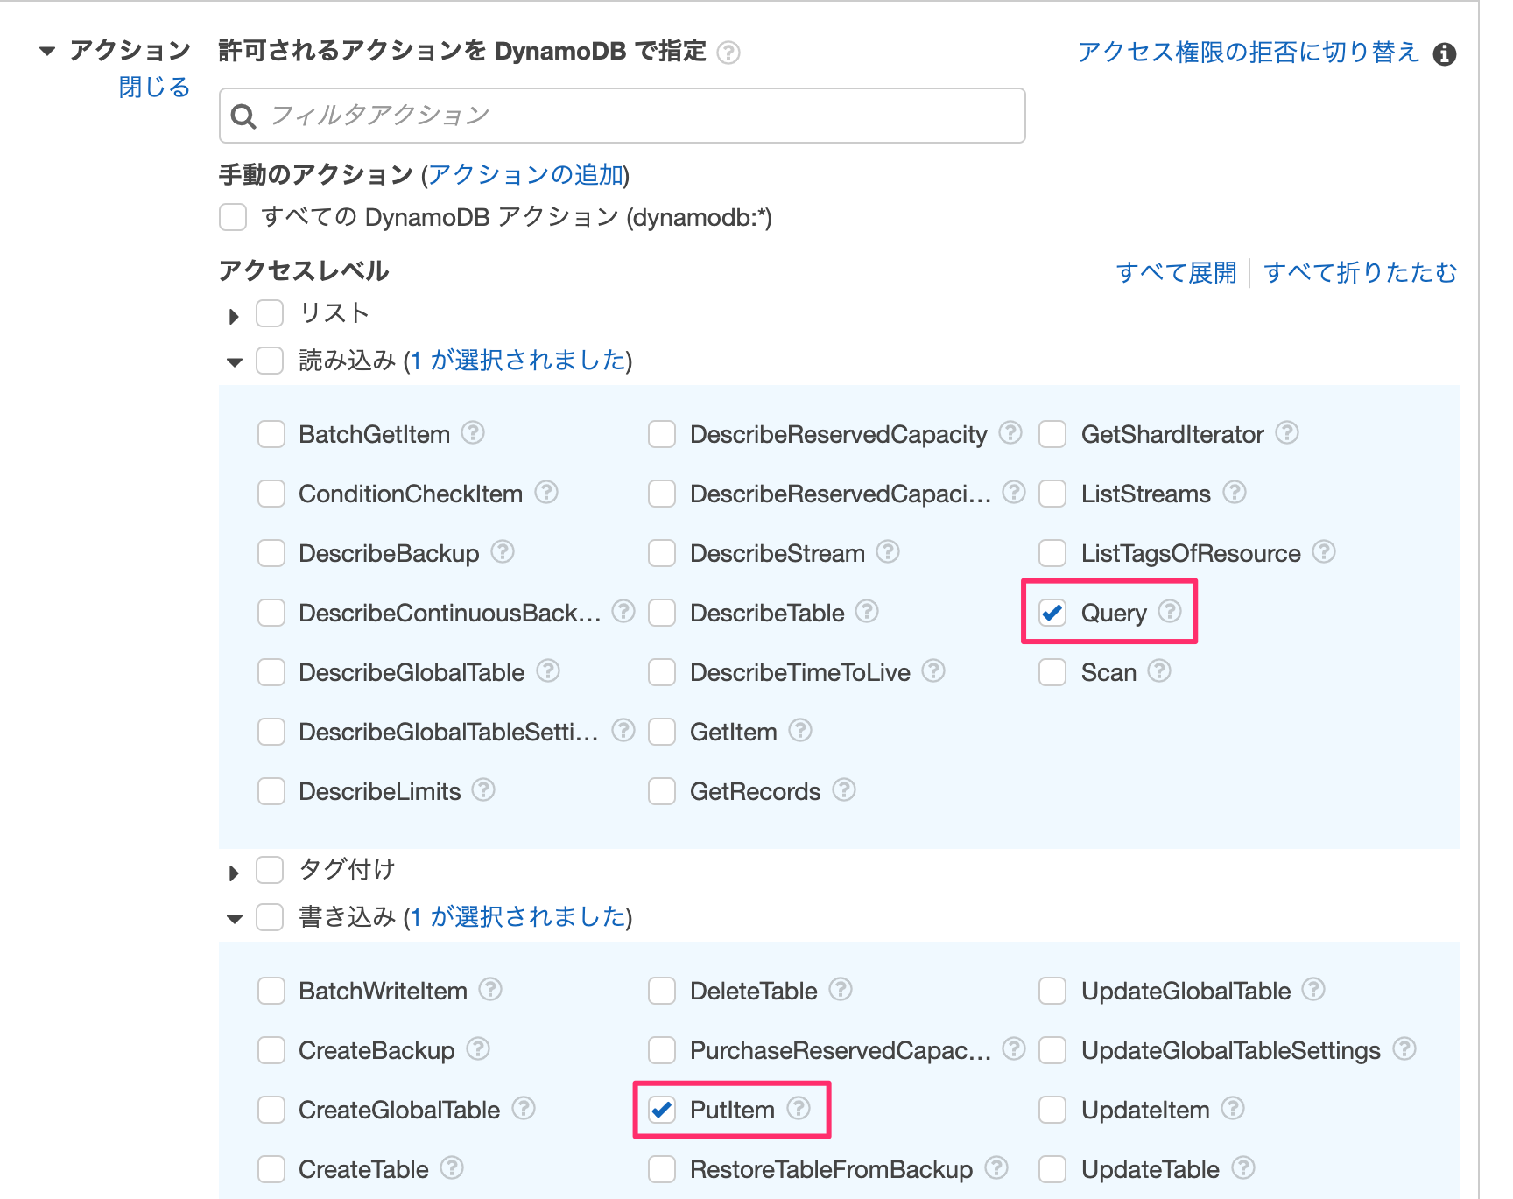Screen dimensions: 1513x1199
Task: Open the help icon for DeleteTable
Action: (x=841, y=990)
